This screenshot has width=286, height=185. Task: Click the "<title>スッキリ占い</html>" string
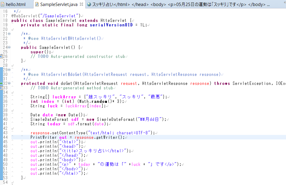coord(93,151)
